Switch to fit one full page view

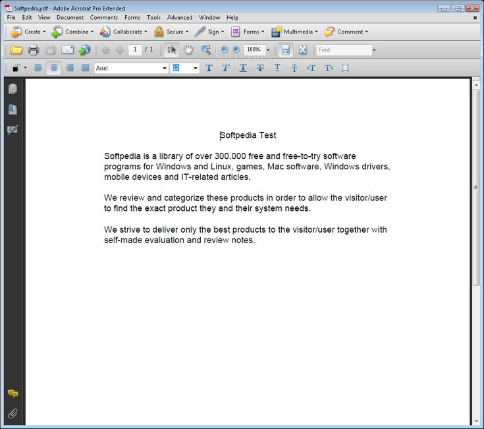point(302,49)
